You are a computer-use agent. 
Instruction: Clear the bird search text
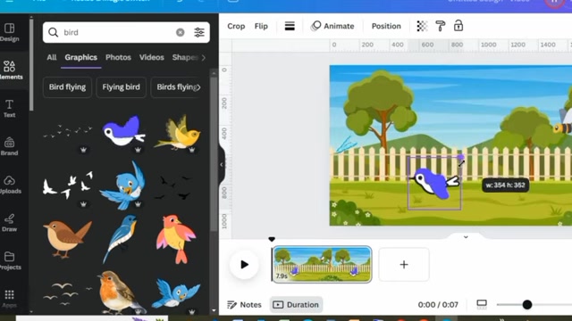tap(181, 32)
